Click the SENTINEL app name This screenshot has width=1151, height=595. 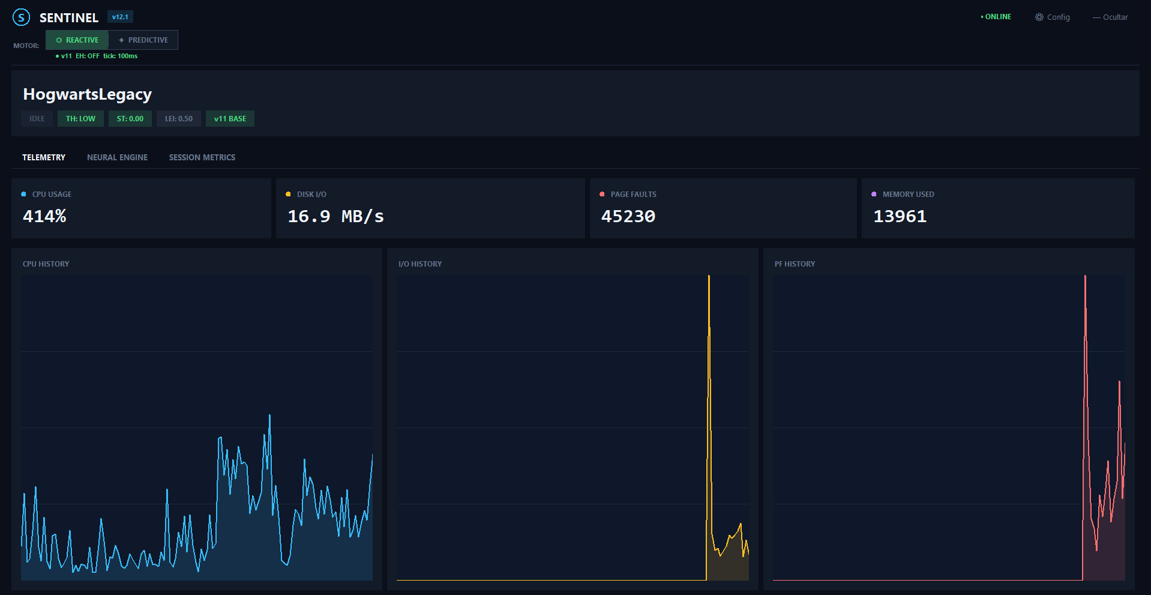coord(69,17)
